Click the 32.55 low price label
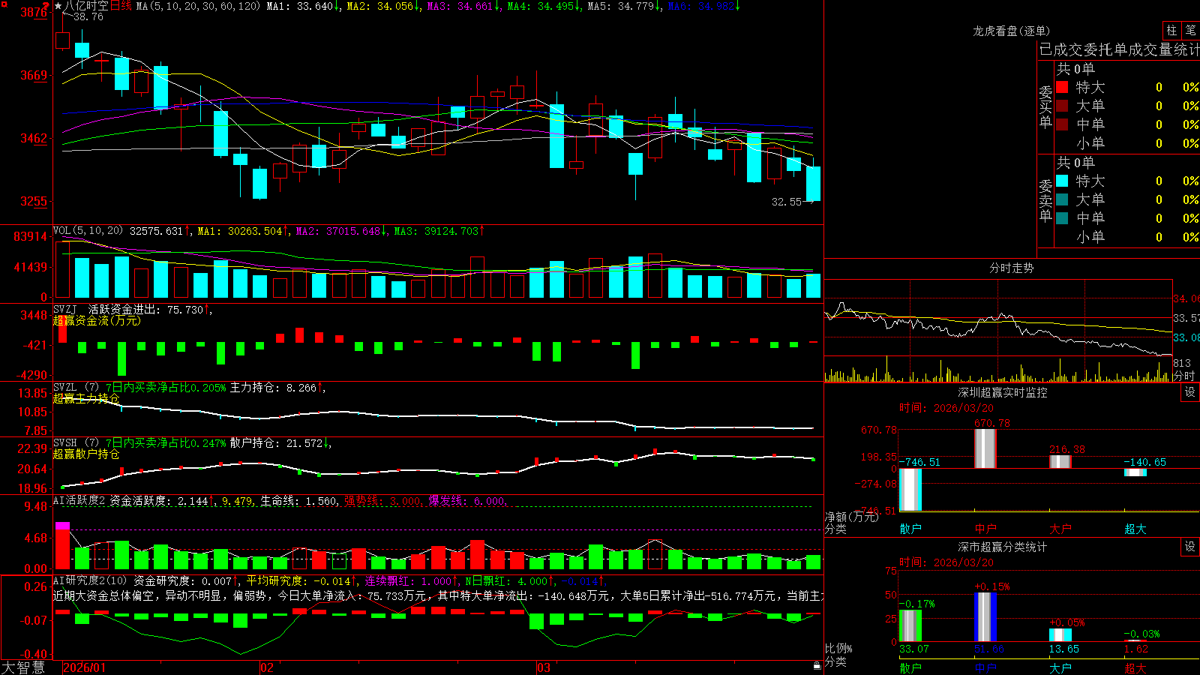The image size is (1200, 675). point(787,202)
